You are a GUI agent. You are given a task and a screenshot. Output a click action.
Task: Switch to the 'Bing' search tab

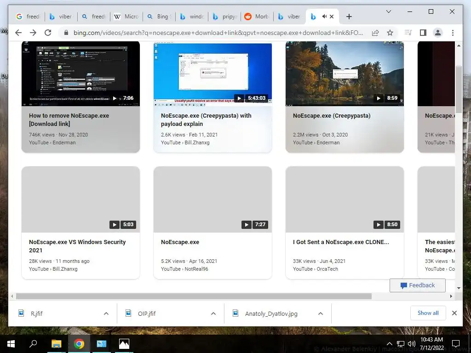(159, 17)
